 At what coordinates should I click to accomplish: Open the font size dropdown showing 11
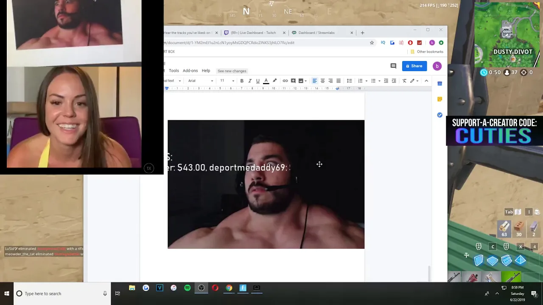tap(227, 81)
